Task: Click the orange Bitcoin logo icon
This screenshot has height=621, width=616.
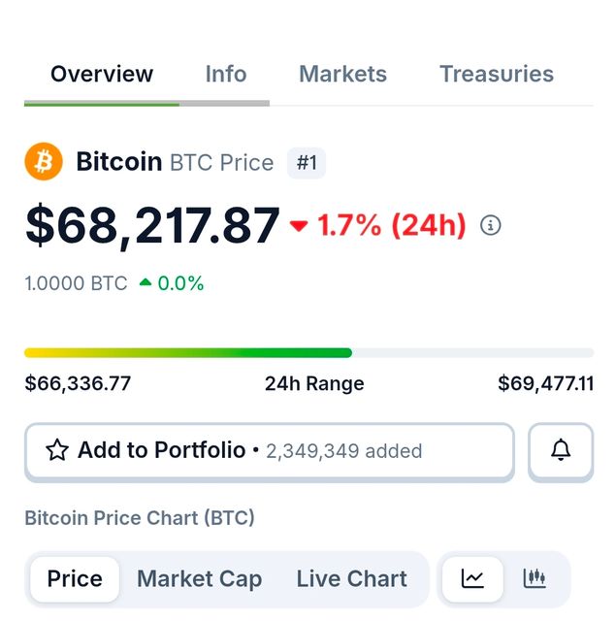Action: coord(44,162)
